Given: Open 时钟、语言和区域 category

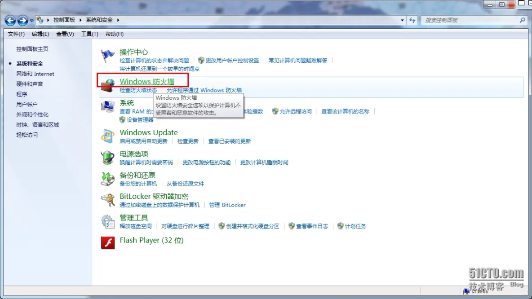Looking at the screenshot, I should coord(38,124).
